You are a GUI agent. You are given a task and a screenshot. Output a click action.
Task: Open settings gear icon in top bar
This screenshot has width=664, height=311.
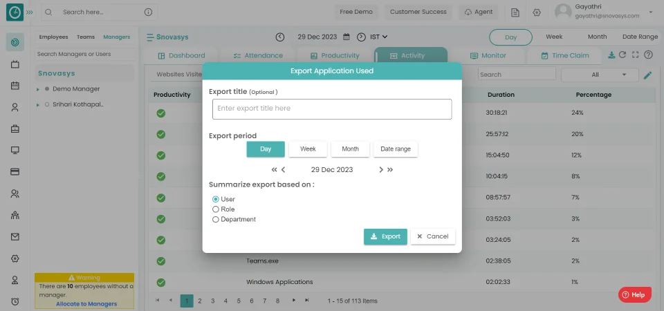537,12
